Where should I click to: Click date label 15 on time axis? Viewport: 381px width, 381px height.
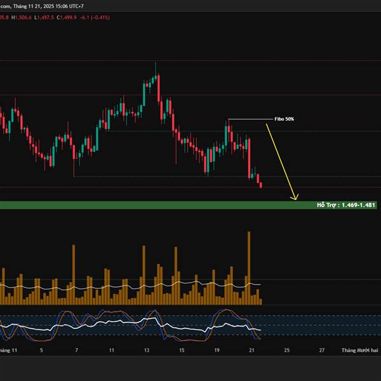tap(182, 350)
